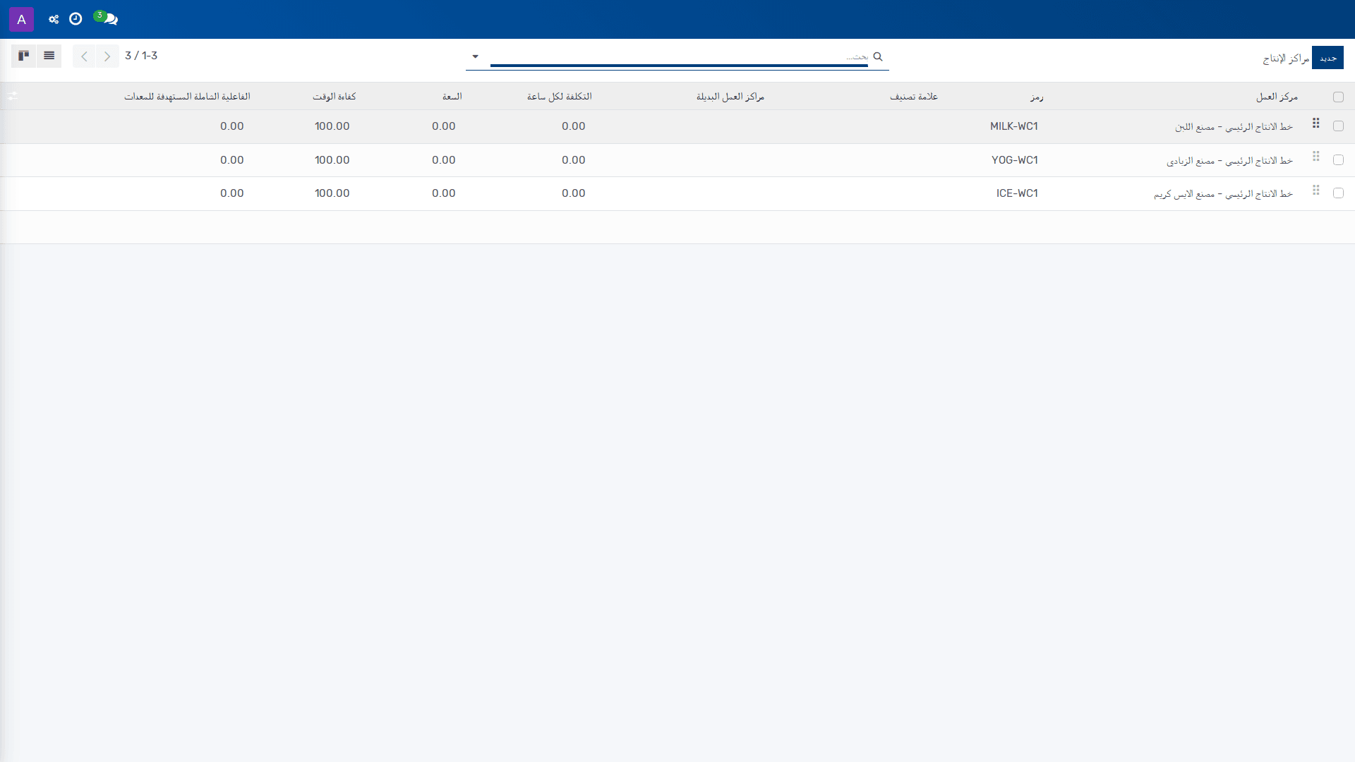
Task: Click the pager 1-3 / 3 counter
Action: 141,56
